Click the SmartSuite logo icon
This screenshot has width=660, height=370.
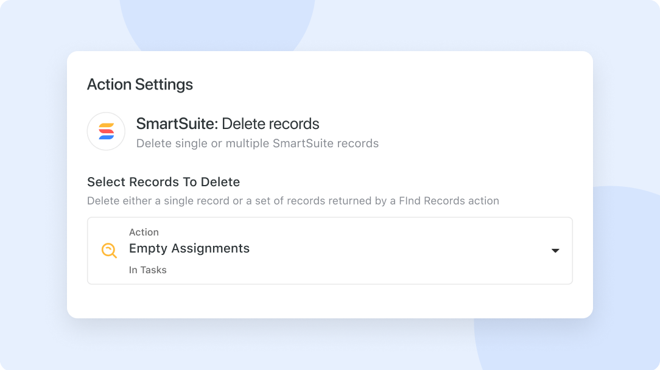click(x=106, y=131)
